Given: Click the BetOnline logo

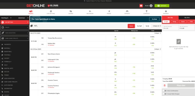Looking at the screenshot, I should tap(36, 6).
